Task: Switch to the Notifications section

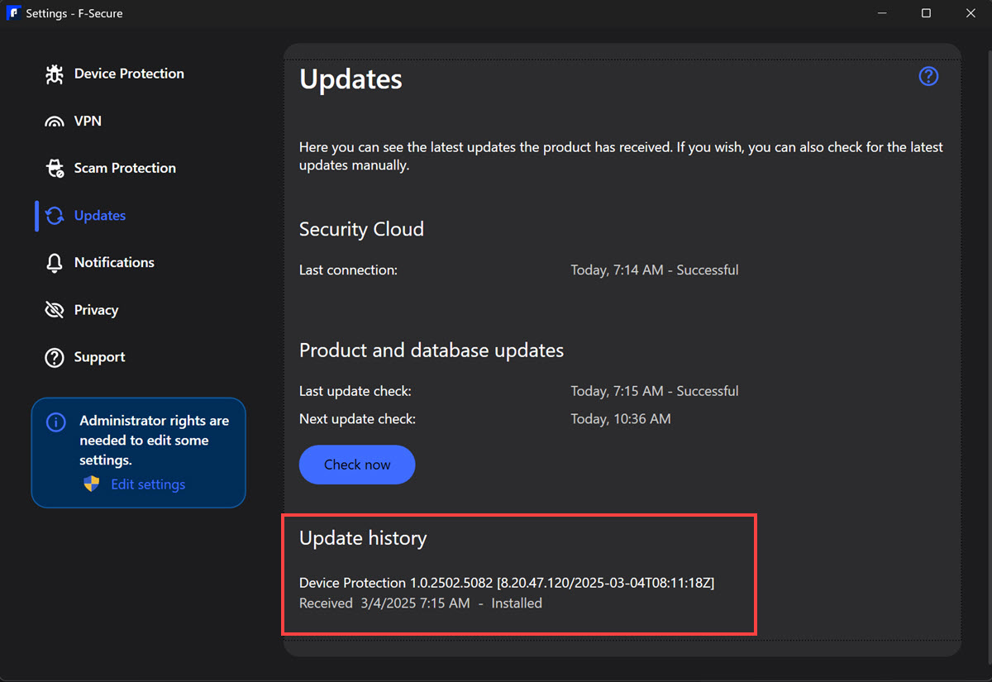Action: (x=114, y=262)
